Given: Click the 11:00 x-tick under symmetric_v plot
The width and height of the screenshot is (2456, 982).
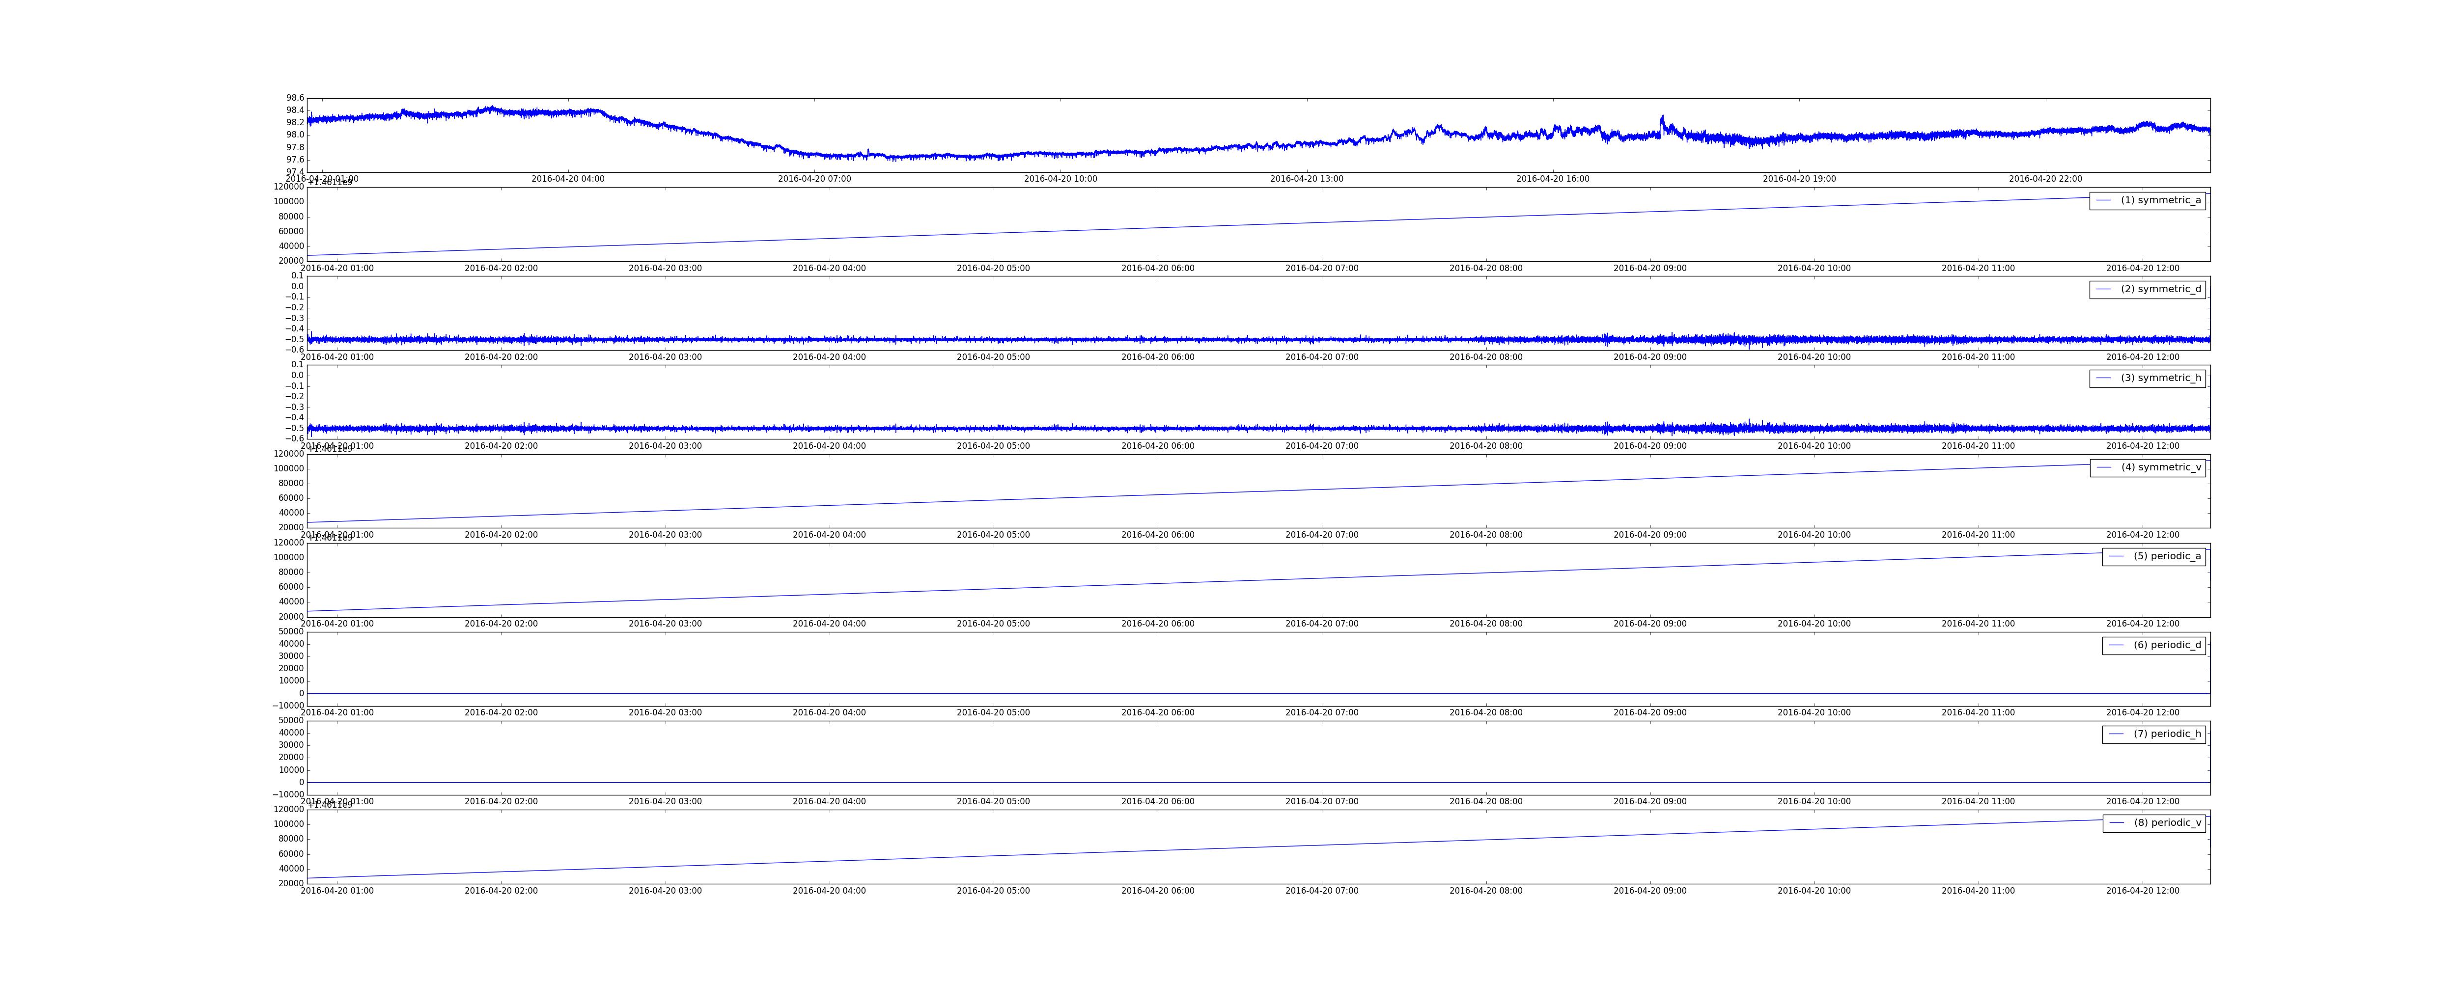Looking at the screenshot, I should point(1979,535).
